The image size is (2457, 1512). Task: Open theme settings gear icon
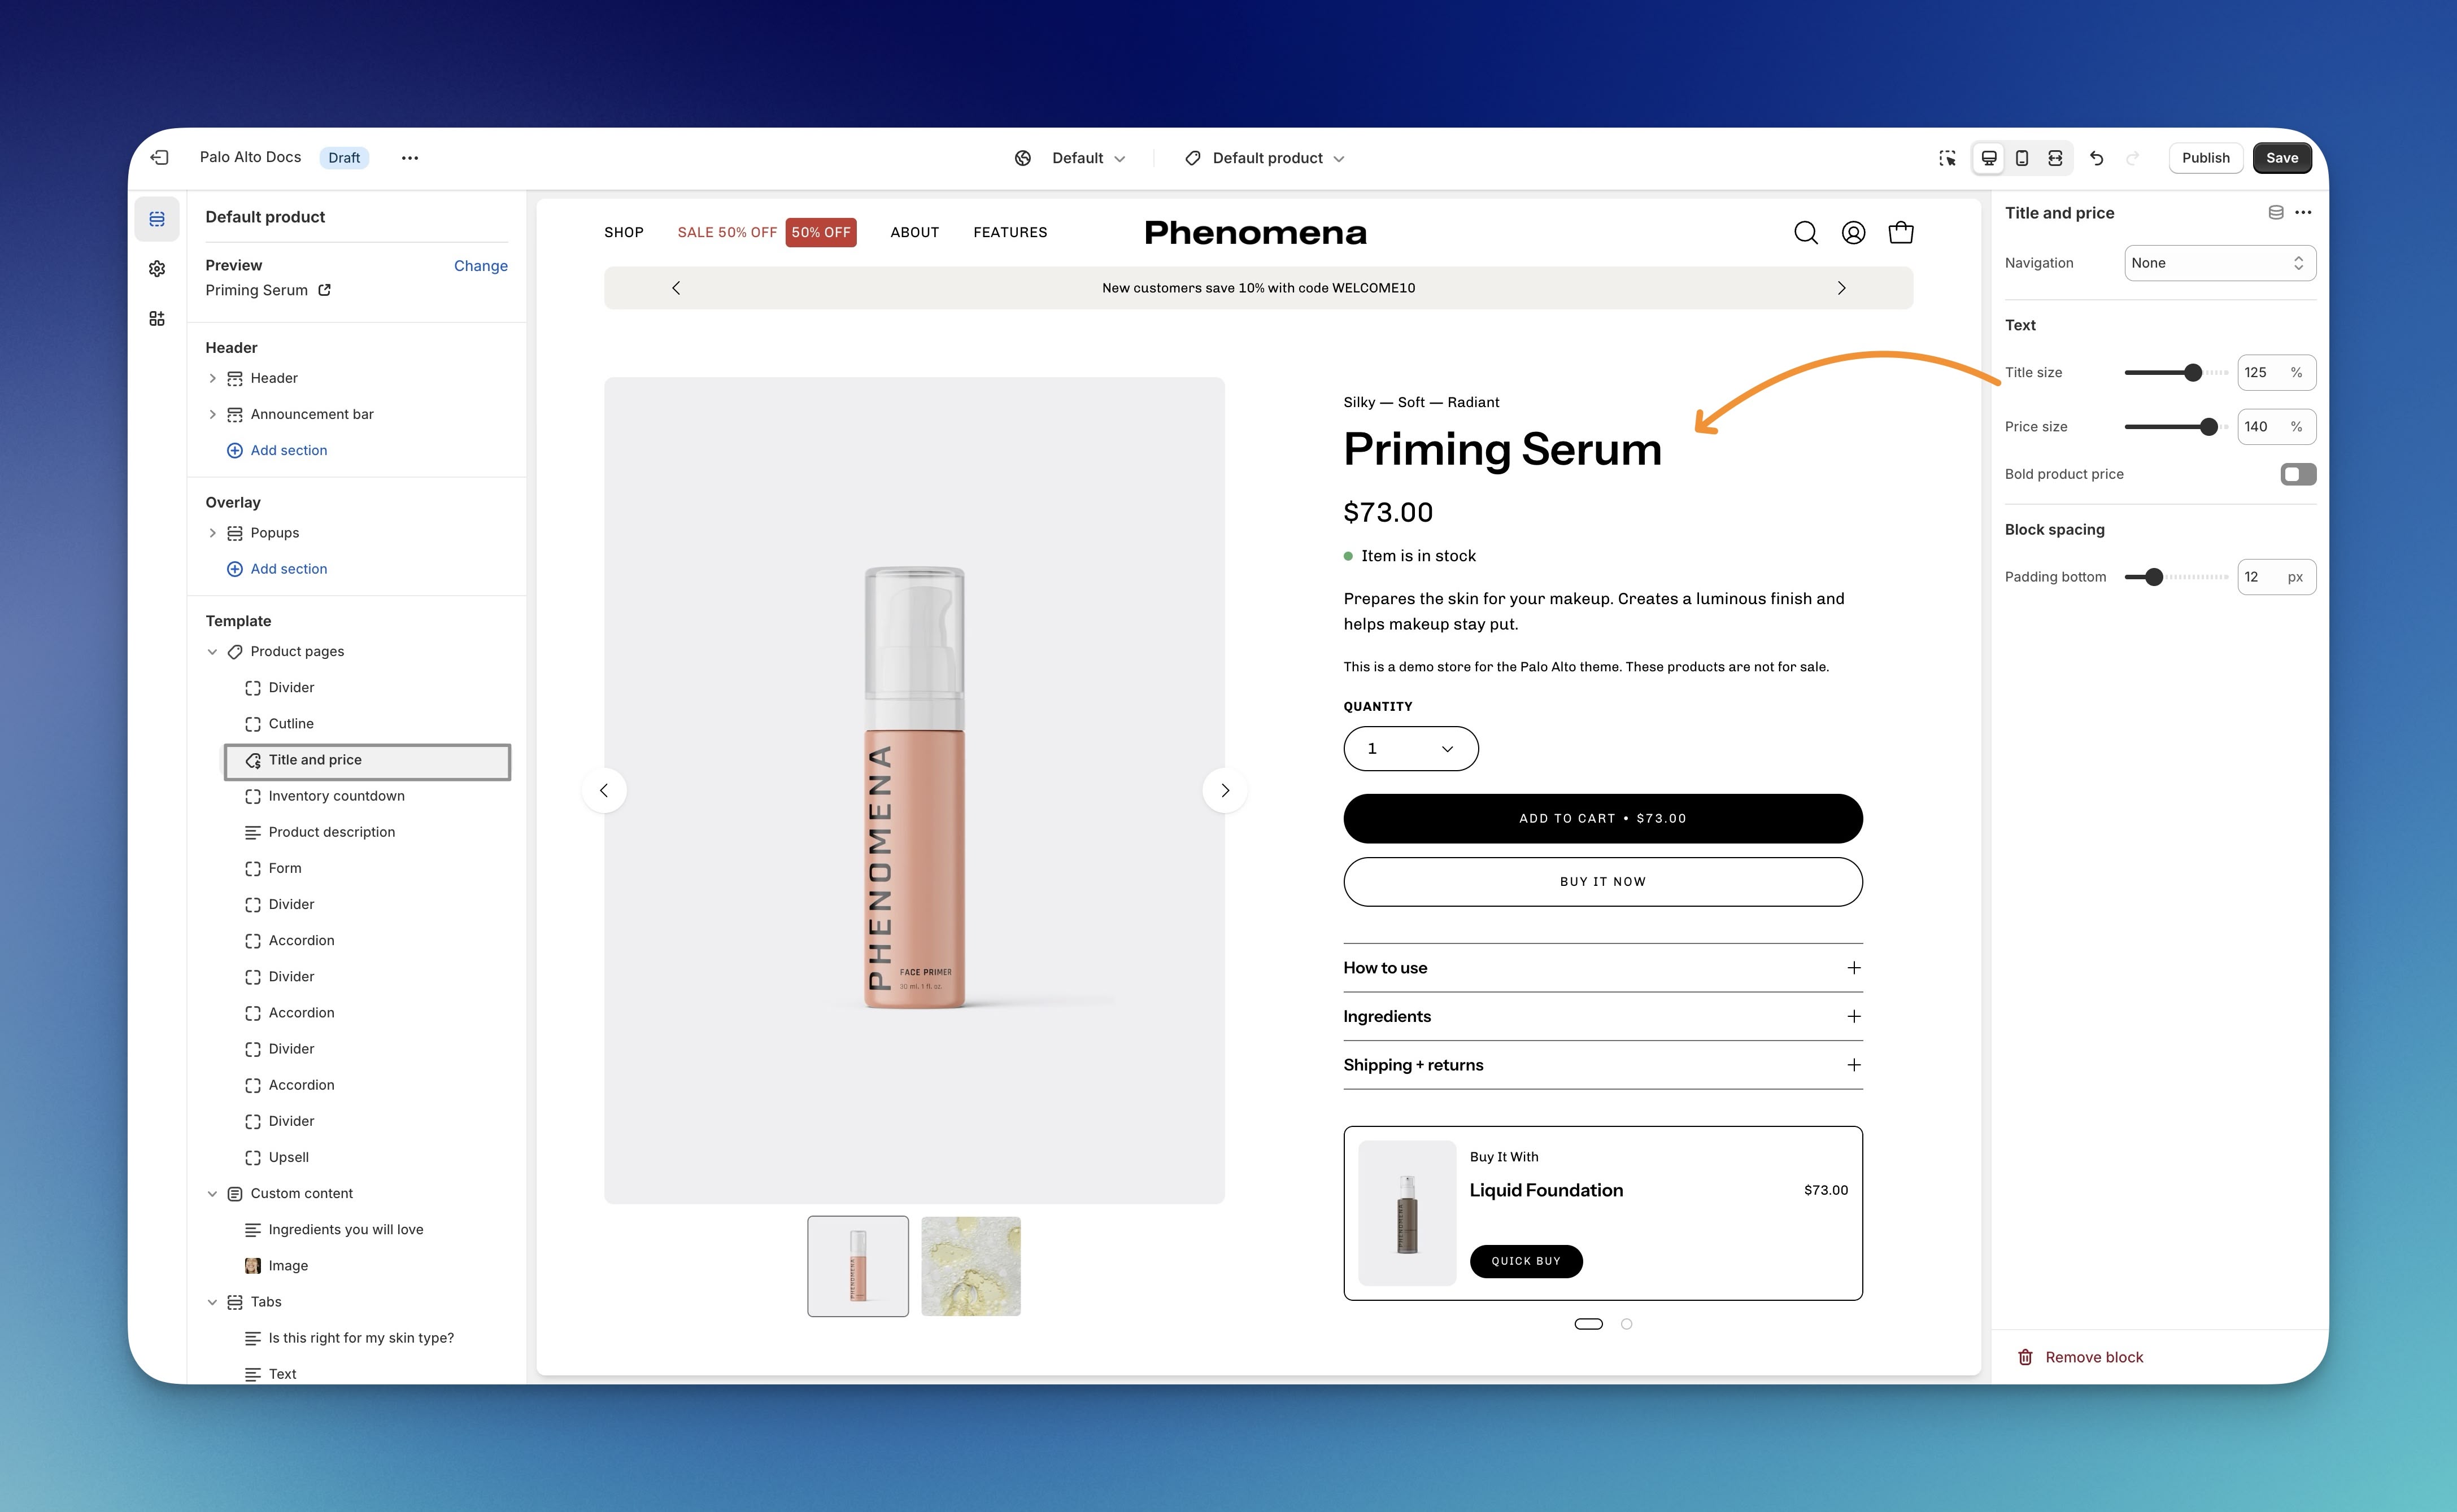(x=157, y=269)
